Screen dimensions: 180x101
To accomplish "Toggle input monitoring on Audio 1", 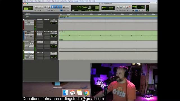I will 28,33.
